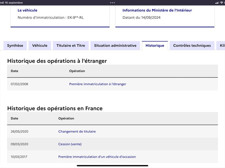
Task: Click the Cession (vente) operation
Action: [x=70, y=144]
